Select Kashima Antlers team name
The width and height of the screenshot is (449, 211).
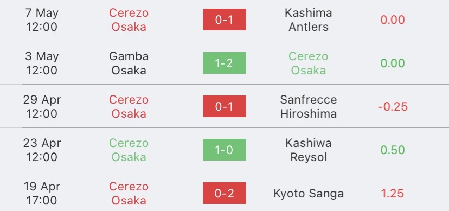(x=309, y=20)
